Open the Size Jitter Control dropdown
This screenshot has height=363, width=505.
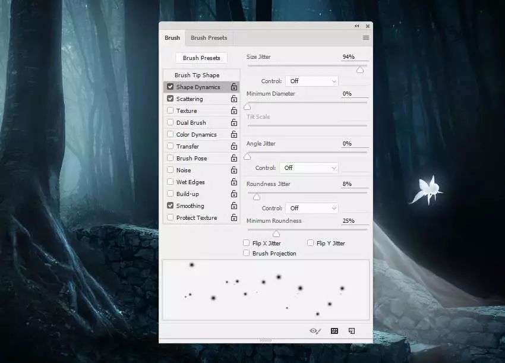312,81
